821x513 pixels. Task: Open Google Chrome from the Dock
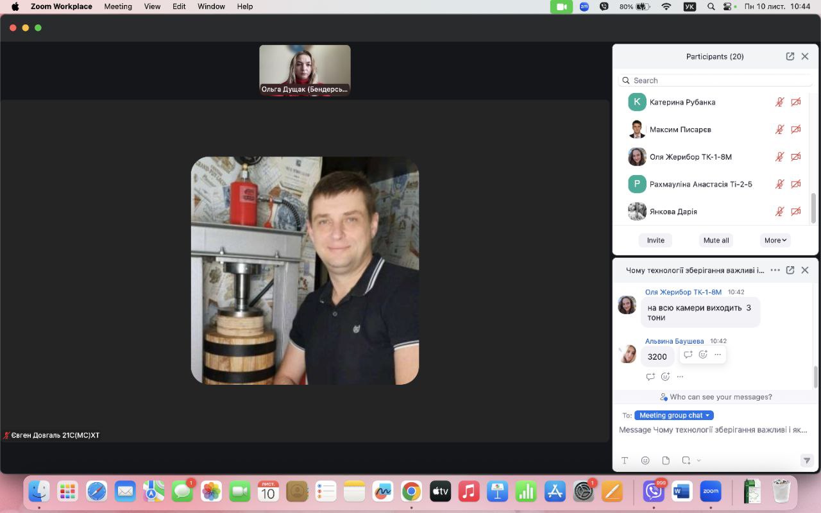(411, 492)
